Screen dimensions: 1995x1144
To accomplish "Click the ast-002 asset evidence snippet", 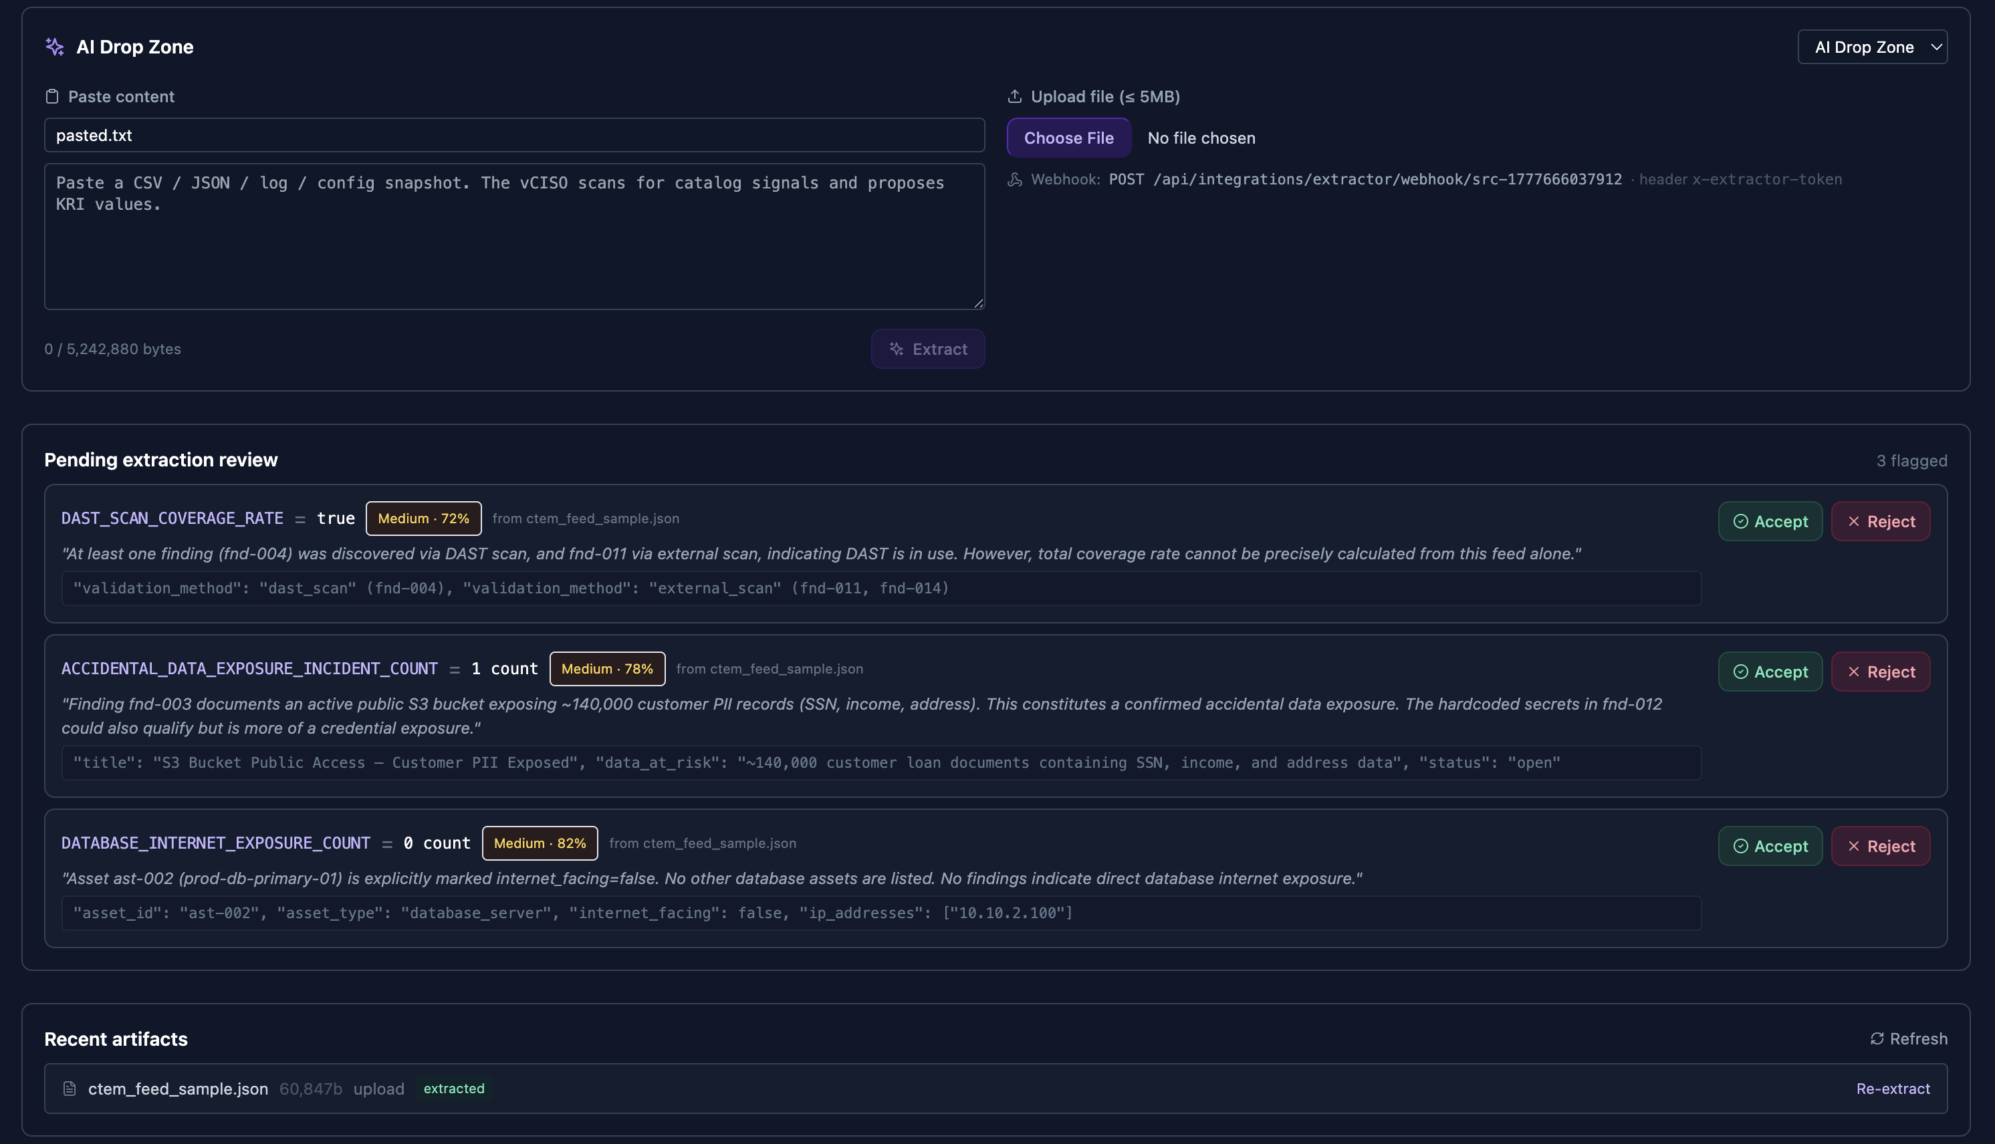I will [x=881, y=913].
